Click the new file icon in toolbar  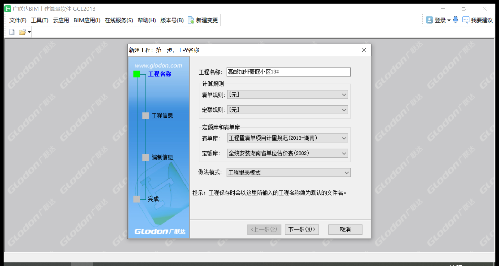point(12,32)
